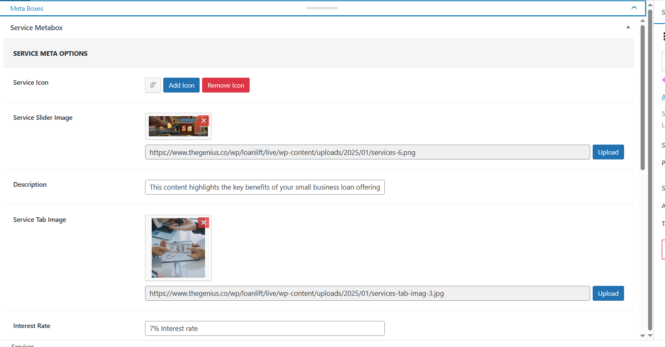Remove the Service Tab Image with X

[x=203, y=223]
